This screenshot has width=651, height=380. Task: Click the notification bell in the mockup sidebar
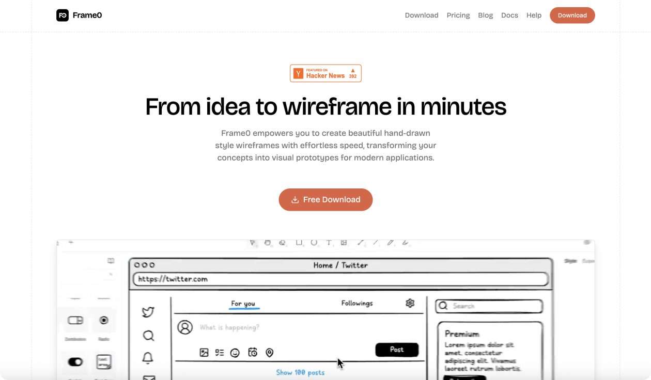point(148,357)
